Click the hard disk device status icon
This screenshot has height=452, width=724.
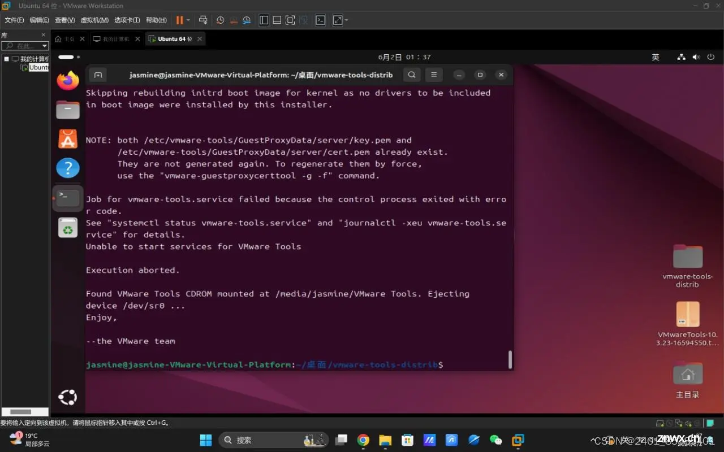(660, 423)
